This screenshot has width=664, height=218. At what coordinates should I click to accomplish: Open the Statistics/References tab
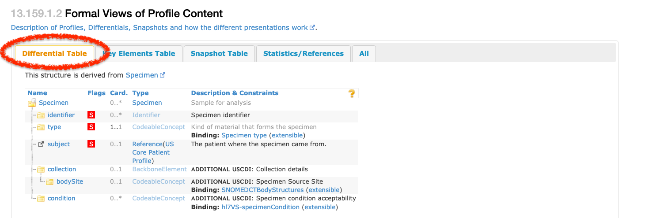pos(303,54)
